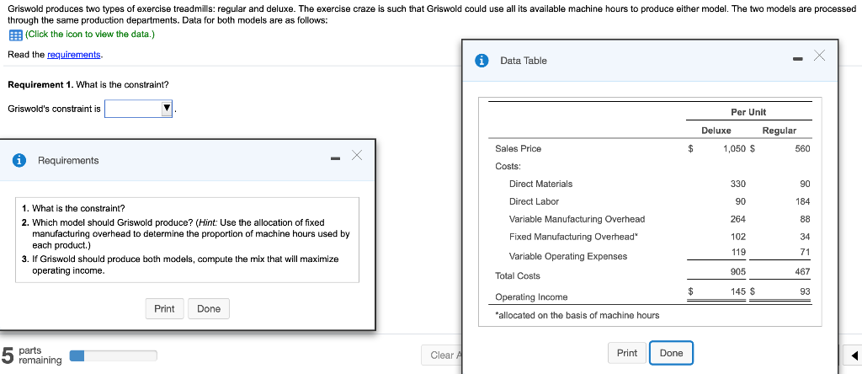Screen dimensions: 862x374
Task: Open the requirements link
Action: [74, 55]
